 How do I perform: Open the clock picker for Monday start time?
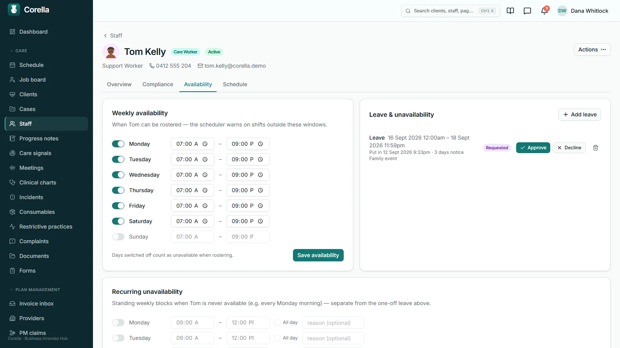205,144
